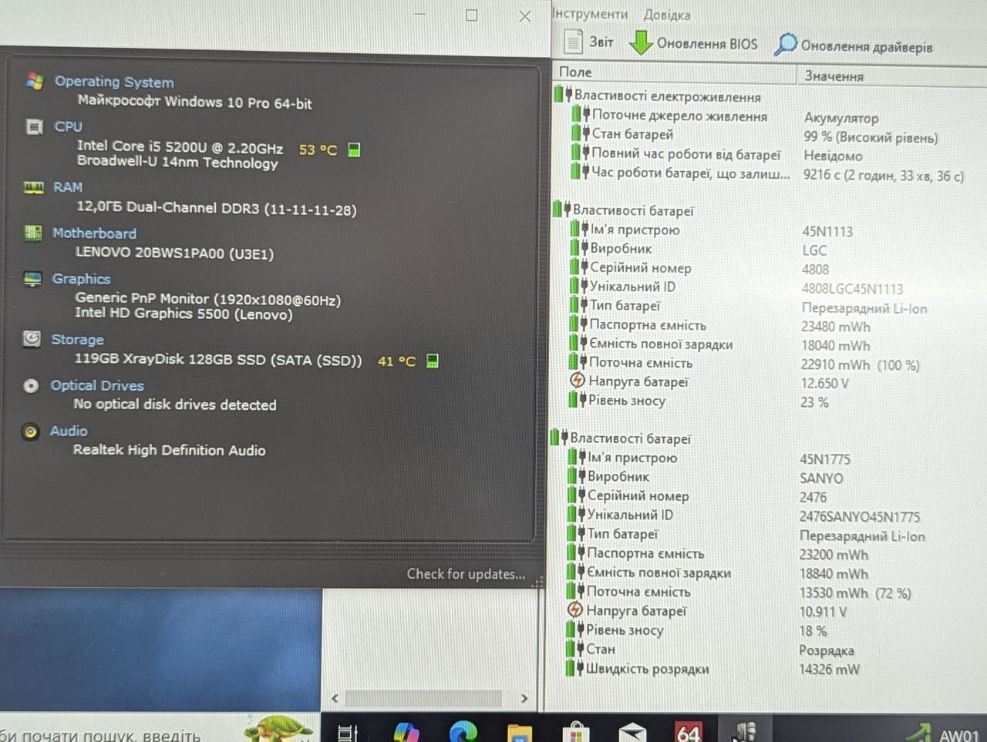Click Оновлення драйверів button

(854, 46)
